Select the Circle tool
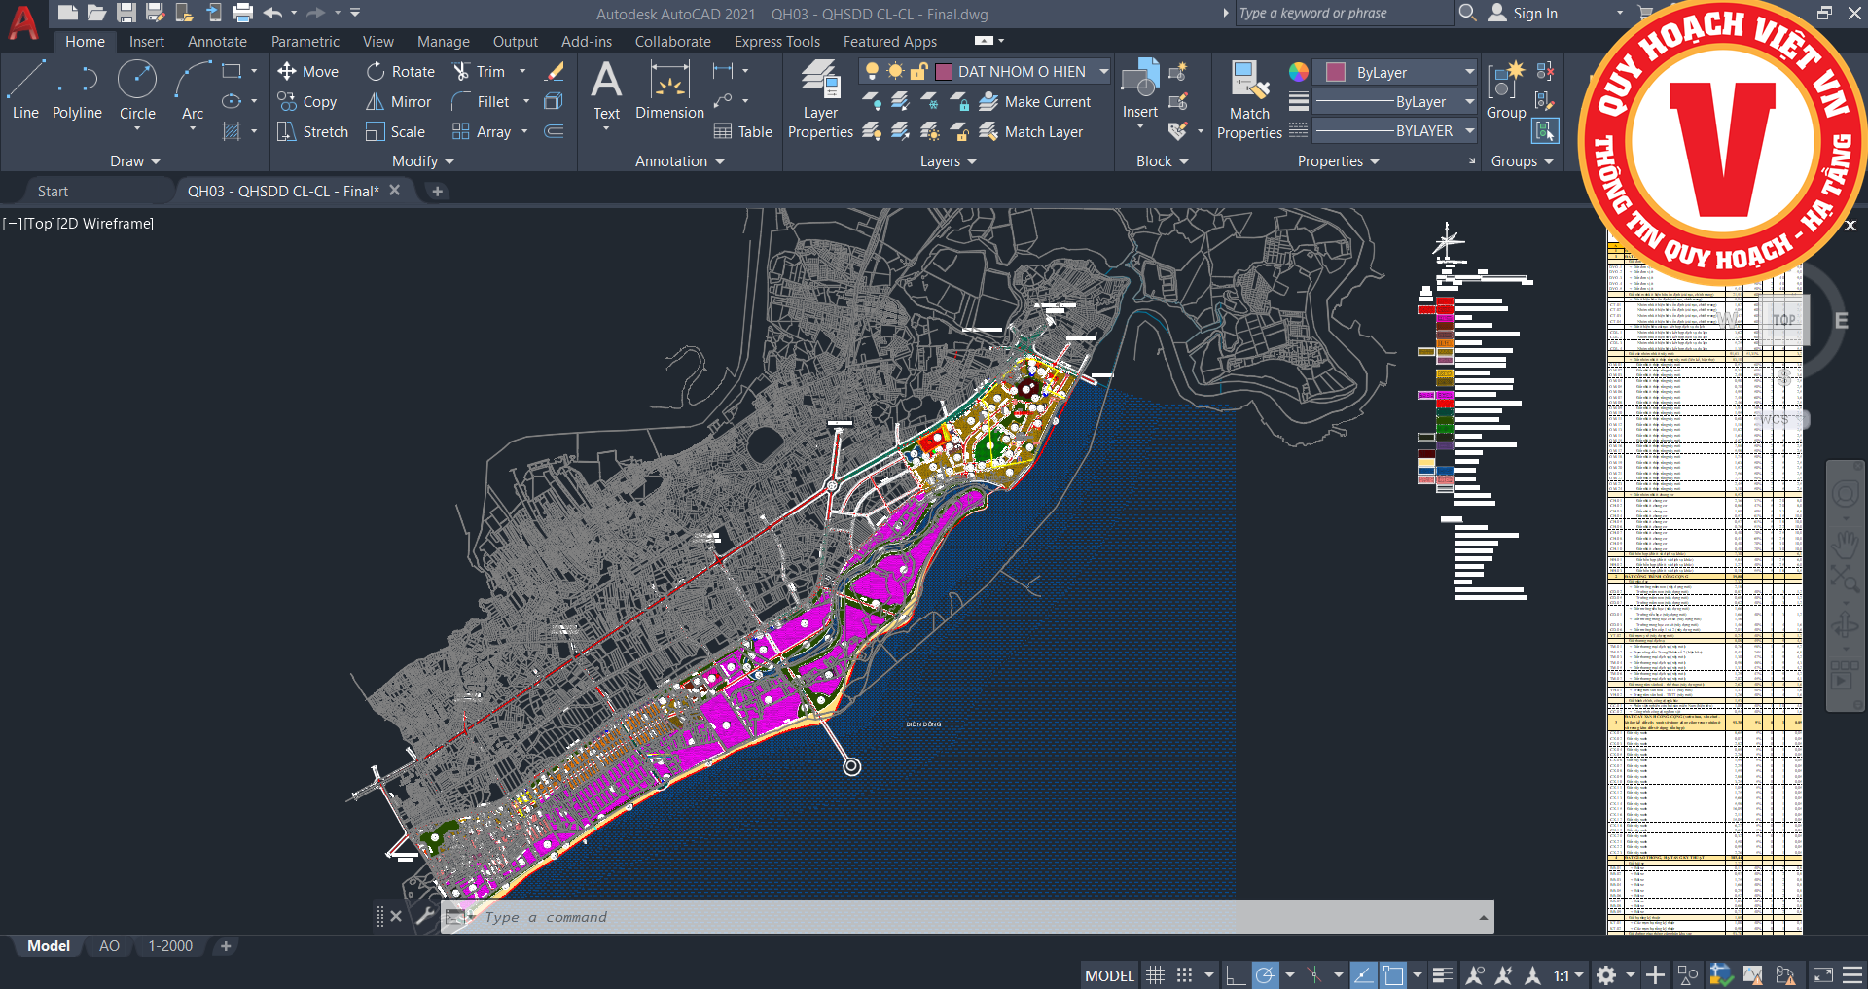Viewport: 1868px width, 989px height. click(x=137, y=89)
